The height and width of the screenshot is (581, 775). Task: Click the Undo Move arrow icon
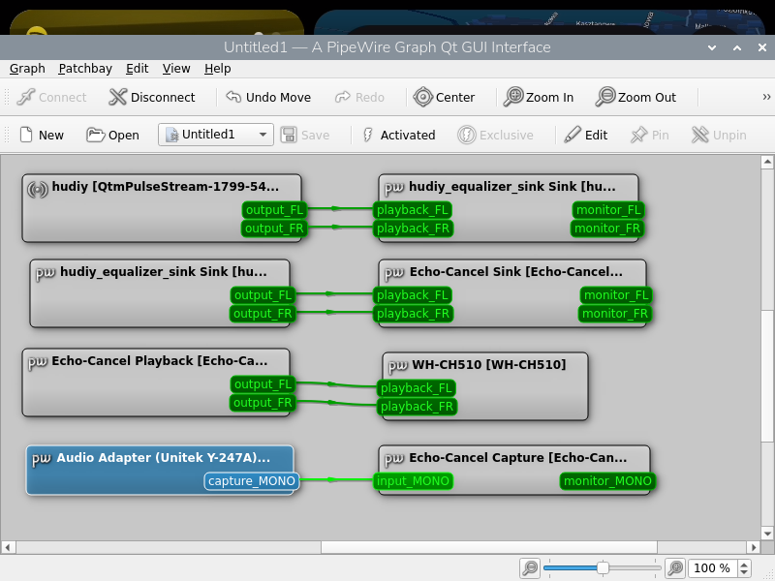233,97
